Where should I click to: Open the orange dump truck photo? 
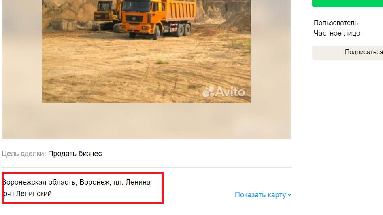pyautogui.click(x=146, y=51)
